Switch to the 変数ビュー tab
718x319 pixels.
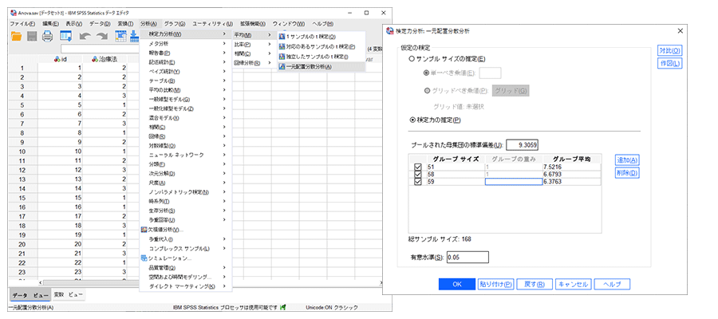click(68, 294)
